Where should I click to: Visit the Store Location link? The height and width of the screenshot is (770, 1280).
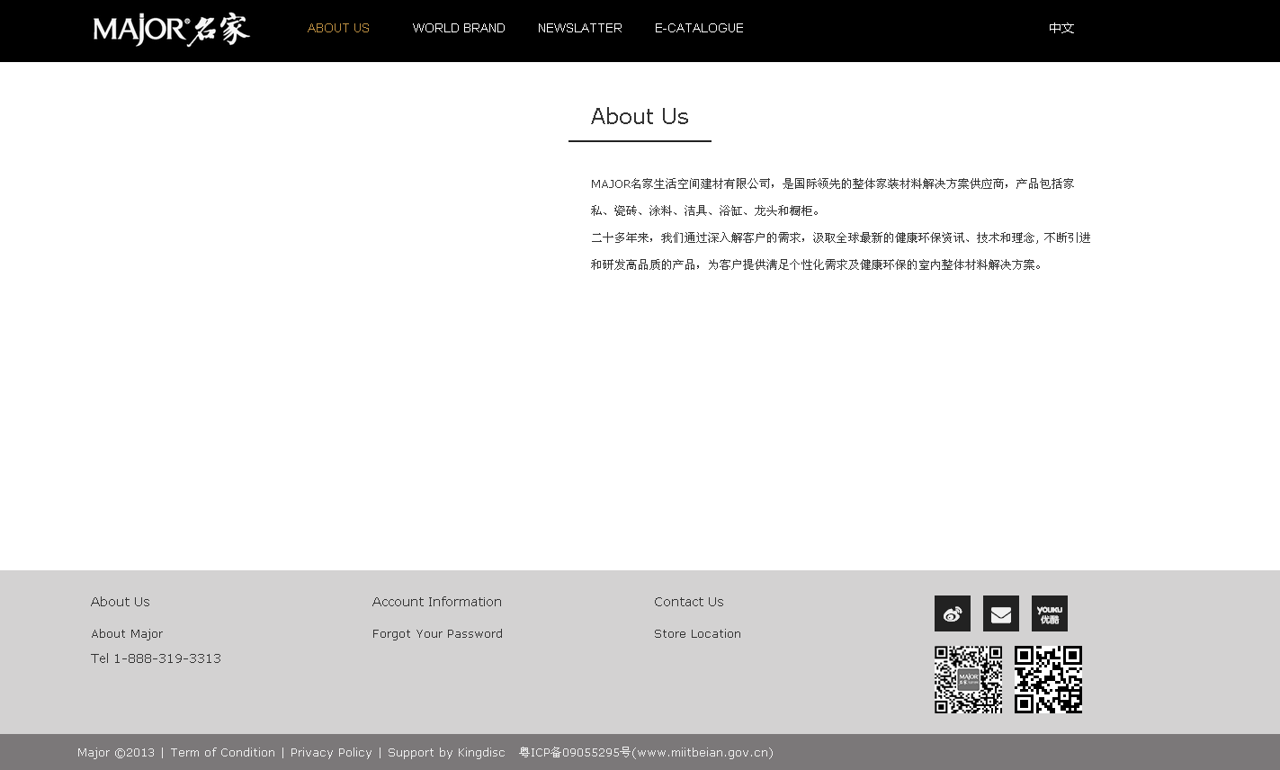pos(697,633)
